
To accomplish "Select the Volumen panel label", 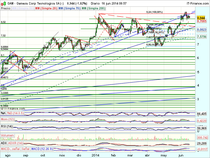I will click(x=8, y=136).
